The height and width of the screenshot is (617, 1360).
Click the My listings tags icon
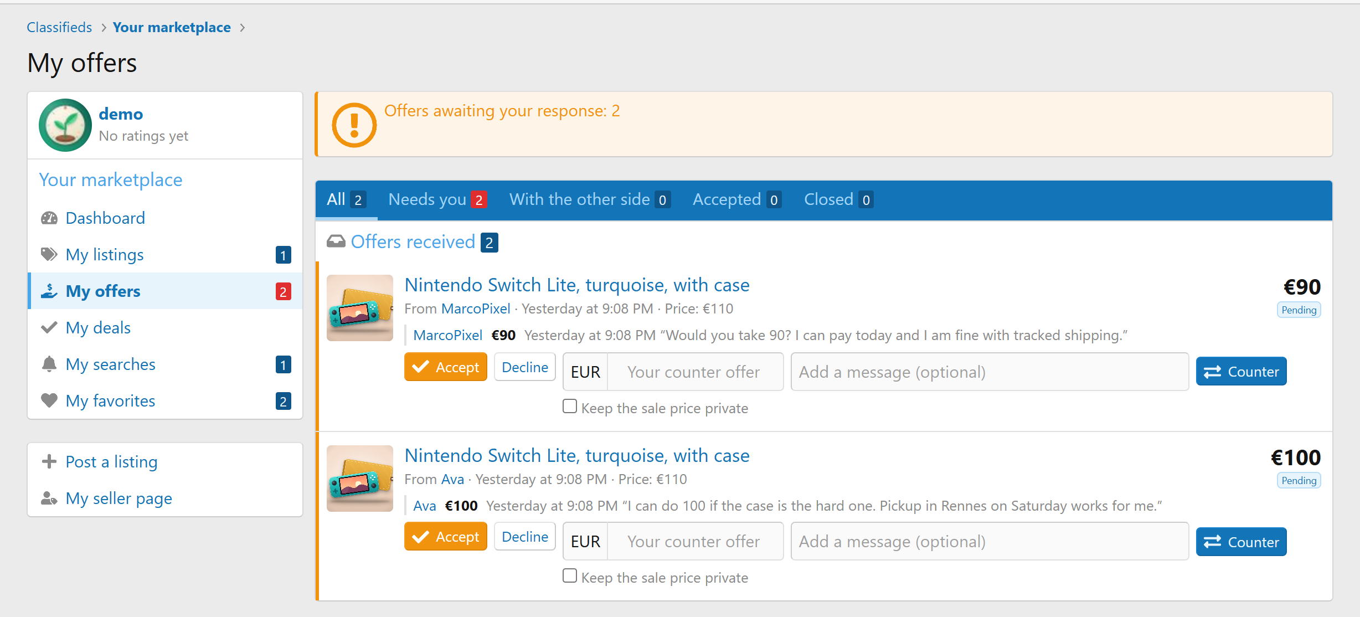[x=49, y=255]
